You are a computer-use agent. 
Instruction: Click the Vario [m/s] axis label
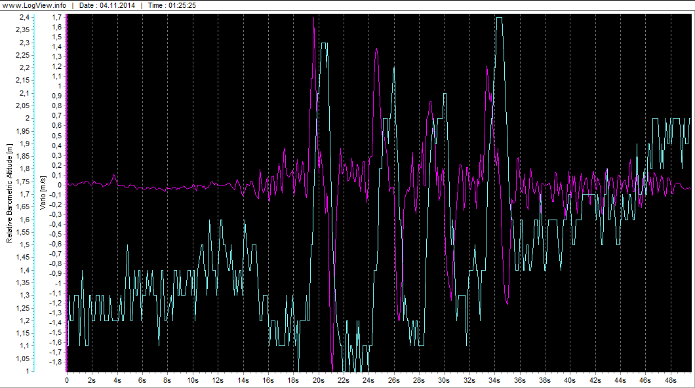[43, 193]
